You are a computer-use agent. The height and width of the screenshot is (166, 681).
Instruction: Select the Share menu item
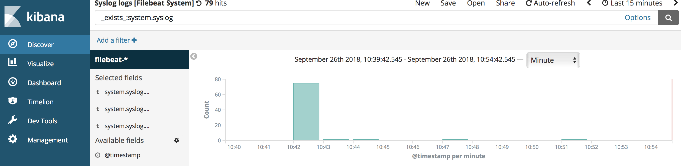coord(505,3)
